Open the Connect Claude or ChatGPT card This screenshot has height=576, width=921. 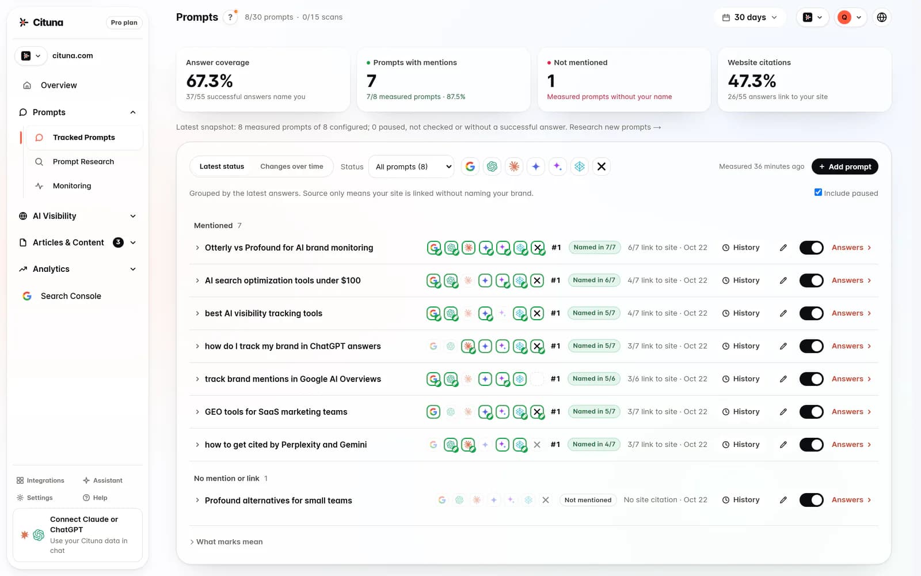[x=78, y=535]
